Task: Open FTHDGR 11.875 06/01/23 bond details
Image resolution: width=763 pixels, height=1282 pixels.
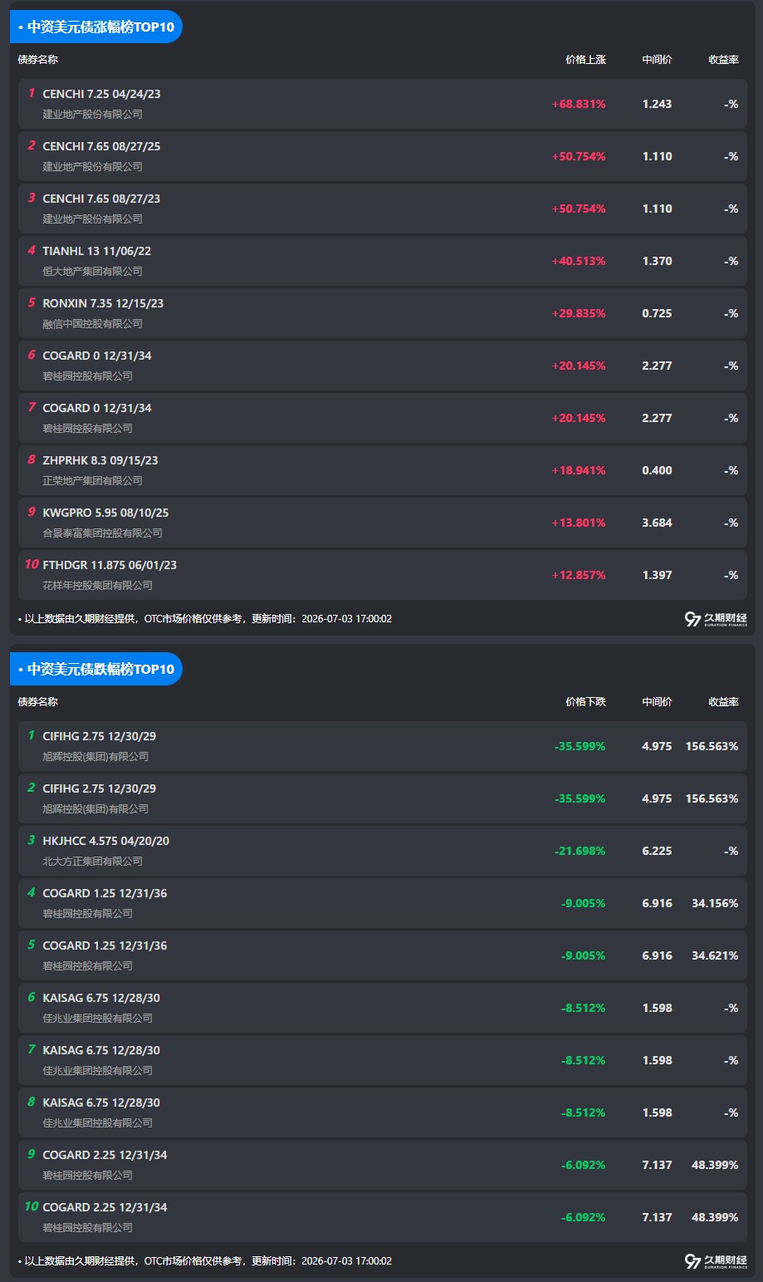Action: [383, 575]
